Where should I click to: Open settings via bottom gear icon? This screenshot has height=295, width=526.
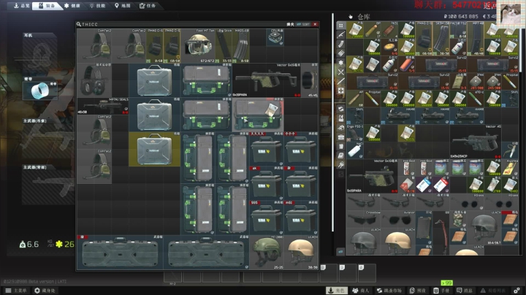pyautogui.click(x=517, y=291)
